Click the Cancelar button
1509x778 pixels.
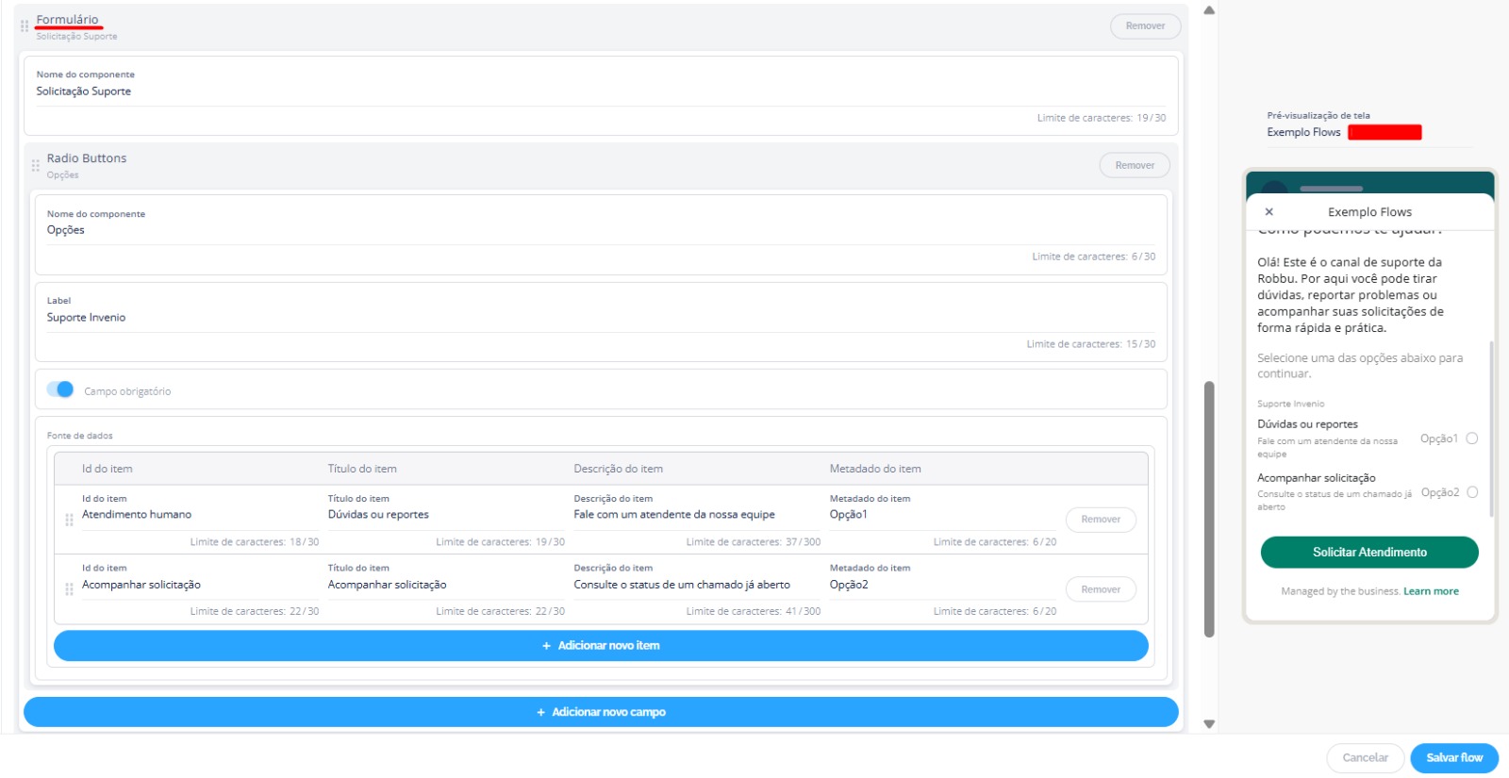point(1365,757)
